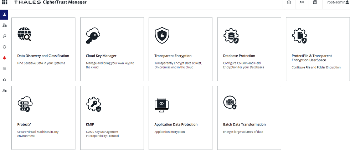350x150 pixels.
Task: Open the Batch Data Transformation tile
Action: point(249,118)
